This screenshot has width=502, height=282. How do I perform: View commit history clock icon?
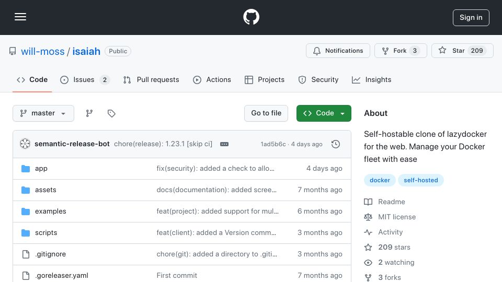(x=336, y=144)
